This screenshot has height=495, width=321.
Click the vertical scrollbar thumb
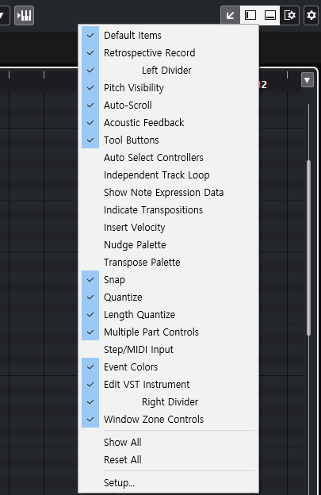pos(308,247)
